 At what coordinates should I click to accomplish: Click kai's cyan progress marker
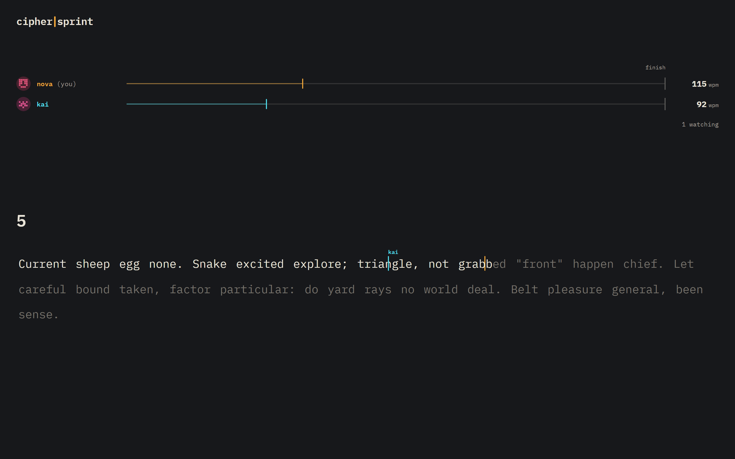pyautogui.click(x=266, y=104)
